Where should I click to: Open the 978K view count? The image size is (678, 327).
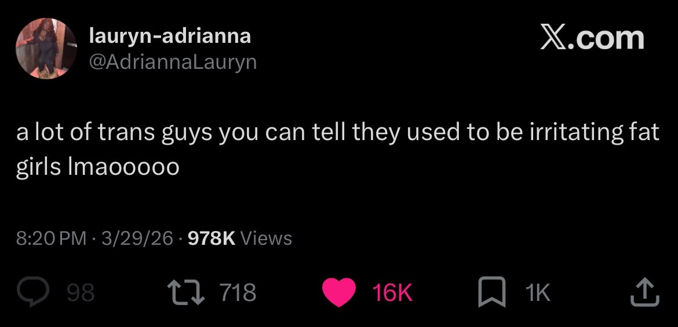click(212, 238)
